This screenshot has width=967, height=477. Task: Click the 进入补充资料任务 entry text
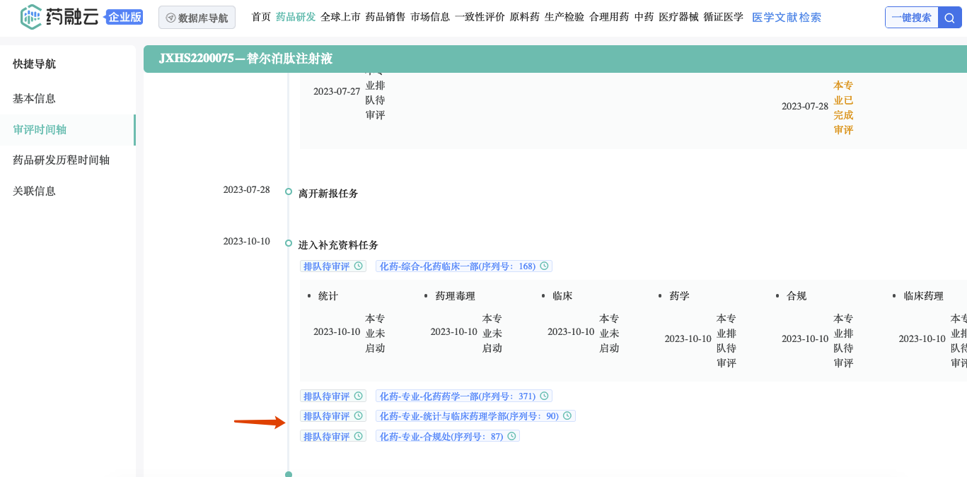click(x=338, y=245)
